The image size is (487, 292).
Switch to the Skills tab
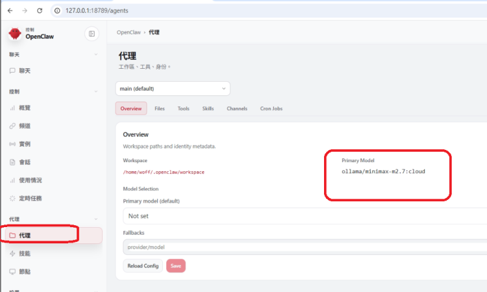click(x=208, y=108)
